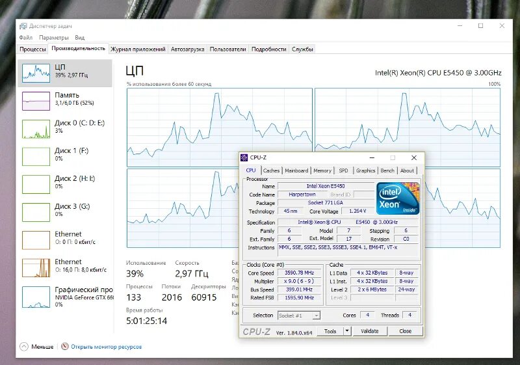Click the resource monitor icon
This screenshot has height=365, width=520.
(x=65, y=346)
